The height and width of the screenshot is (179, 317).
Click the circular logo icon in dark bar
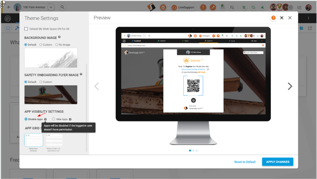(8, 18)
